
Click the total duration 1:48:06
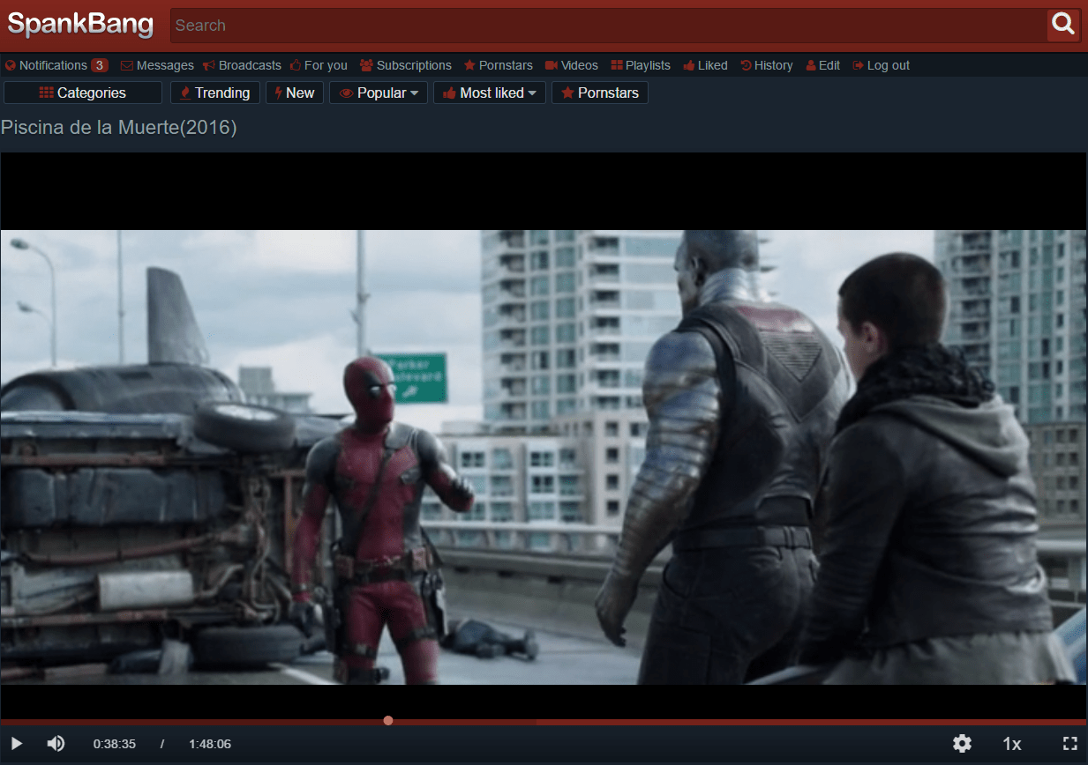[210, 744]
